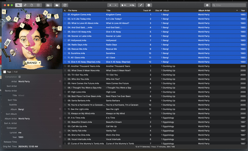Screen dimensions: 248x151
Task: Click the file-name-from-tags arrow icon
Action: (124, 5)
